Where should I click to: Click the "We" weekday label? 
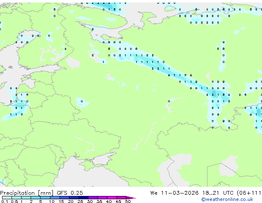pyautogui.click(x=154, y=193)
